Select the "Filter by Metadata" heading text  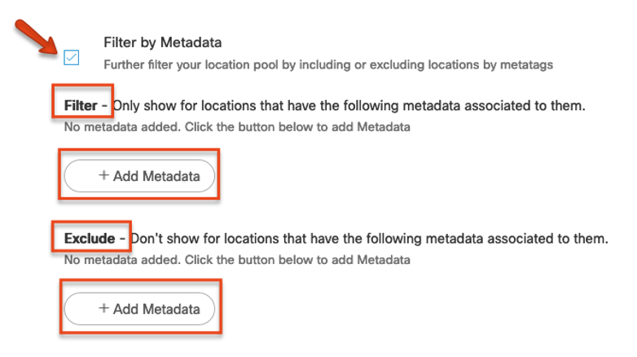click(163, 42)
